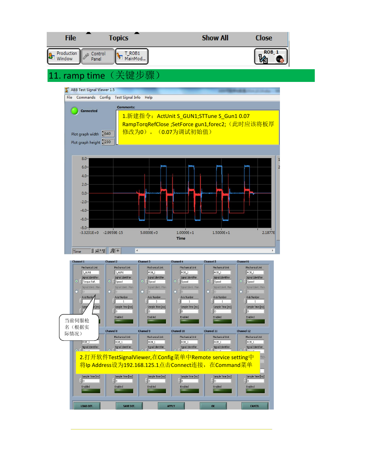The height and width of the screenshot is (473, 366).
Task: Open Channel 5 Speed signal dropdown
Action: coord(223,282)
